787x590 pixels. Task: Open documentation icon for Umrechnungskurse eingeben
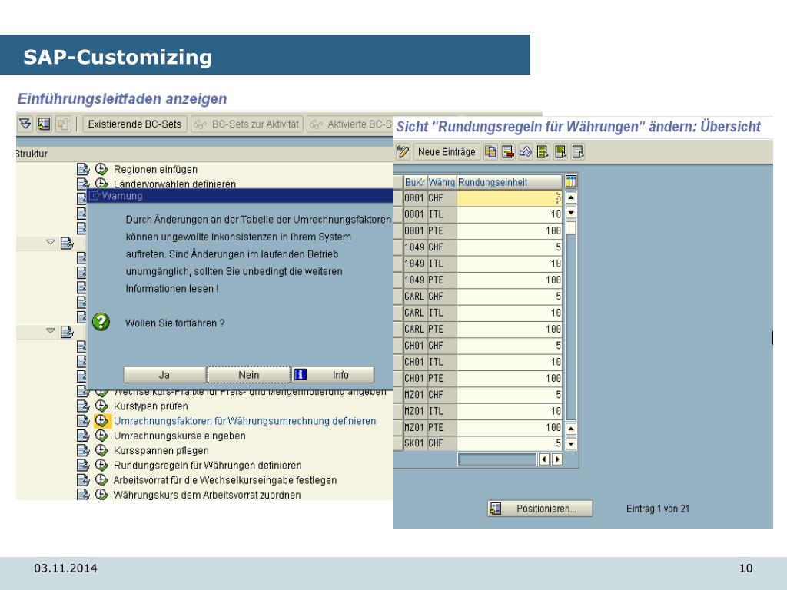(x=83, y=436)
